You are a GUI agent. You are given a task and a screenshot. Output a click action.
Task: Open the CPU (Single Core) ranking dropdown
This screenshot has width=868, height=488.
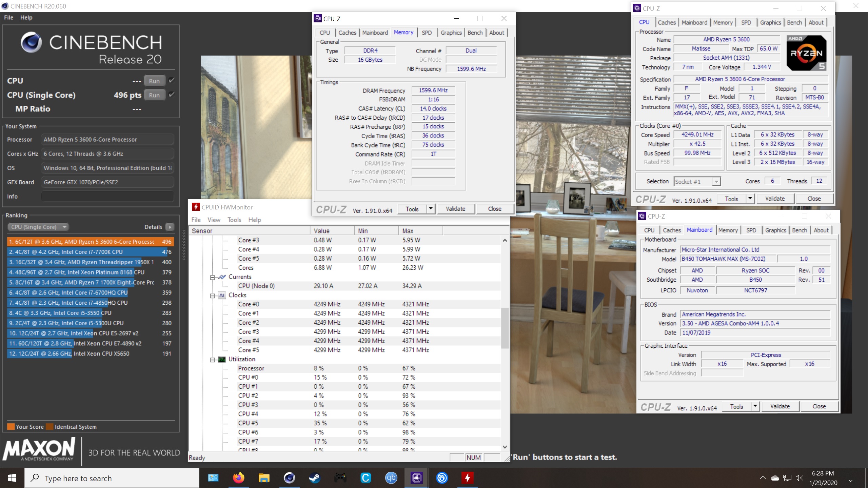(x=38, y=227)
